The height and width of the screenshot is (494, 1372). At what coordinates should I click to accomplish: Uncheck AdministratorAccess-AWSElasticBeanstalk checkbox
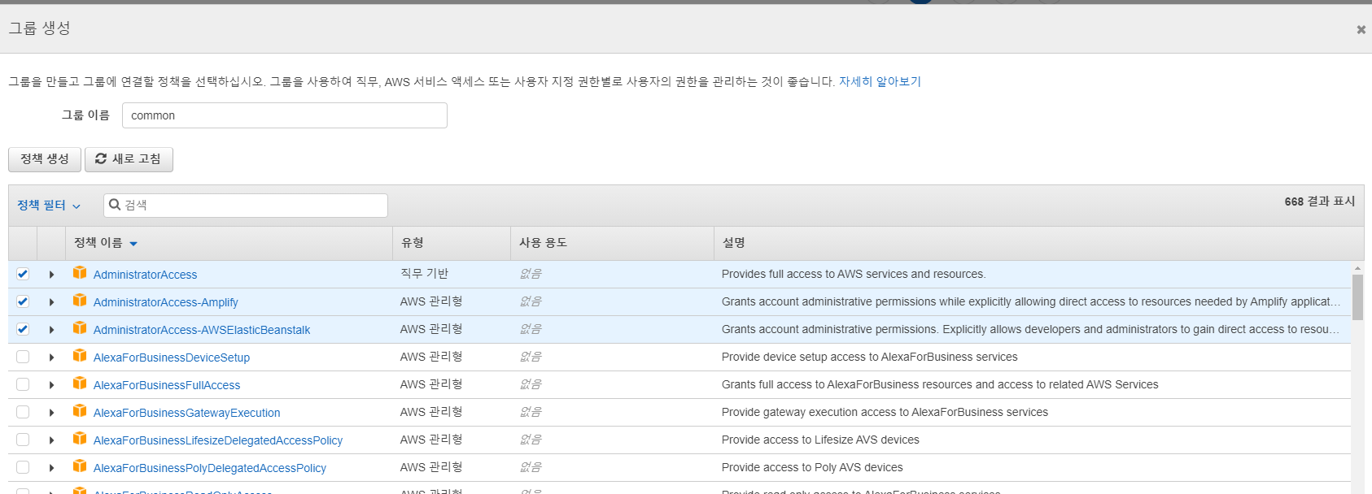(x=23, y=330)
